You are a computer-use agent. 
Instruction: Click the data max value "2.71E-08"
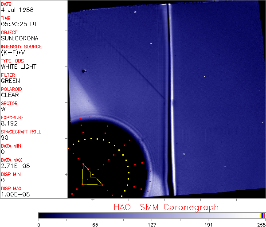click(x=12, y=166)
